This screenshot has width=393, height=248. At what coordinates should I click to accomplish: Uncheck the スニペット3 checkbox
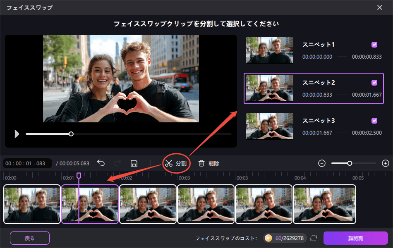374,121
